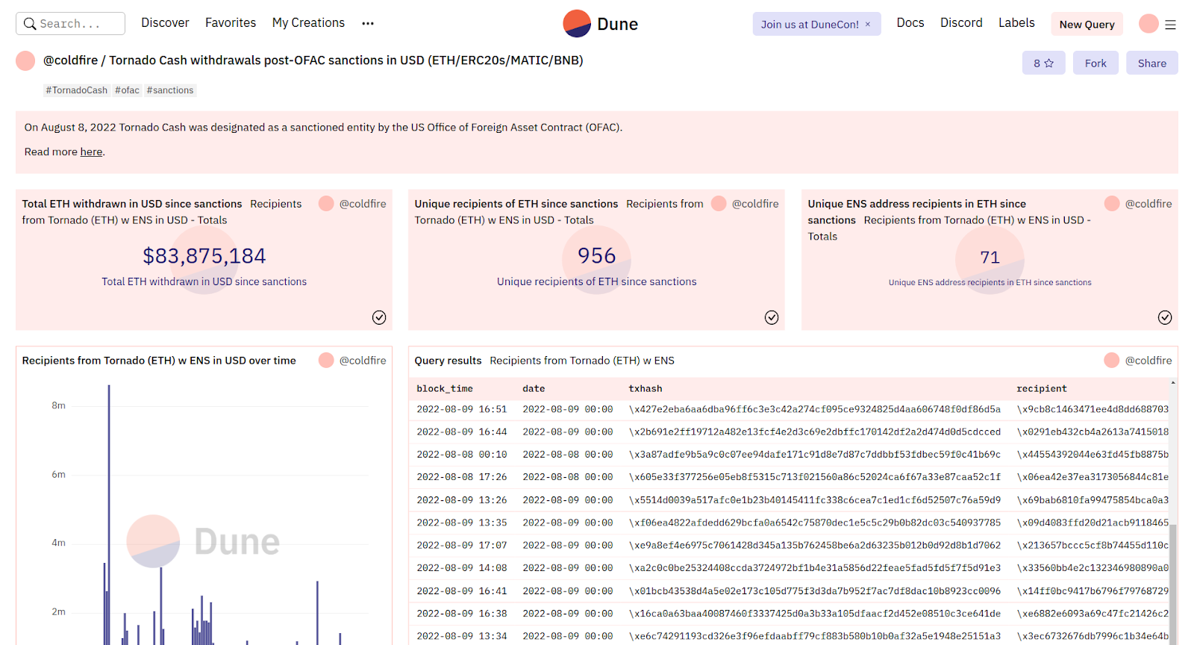
Task: Star this dashboard with the 8 stars button
Action: pos(1043,63)
